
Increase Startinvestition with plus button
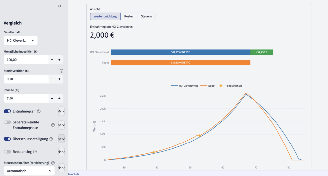click(59, 79)
